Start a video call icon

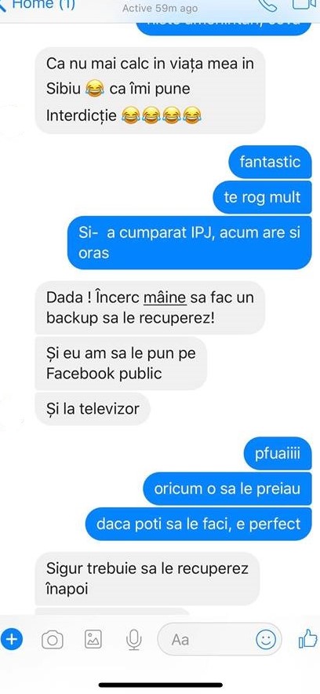(x=306, y=4)
